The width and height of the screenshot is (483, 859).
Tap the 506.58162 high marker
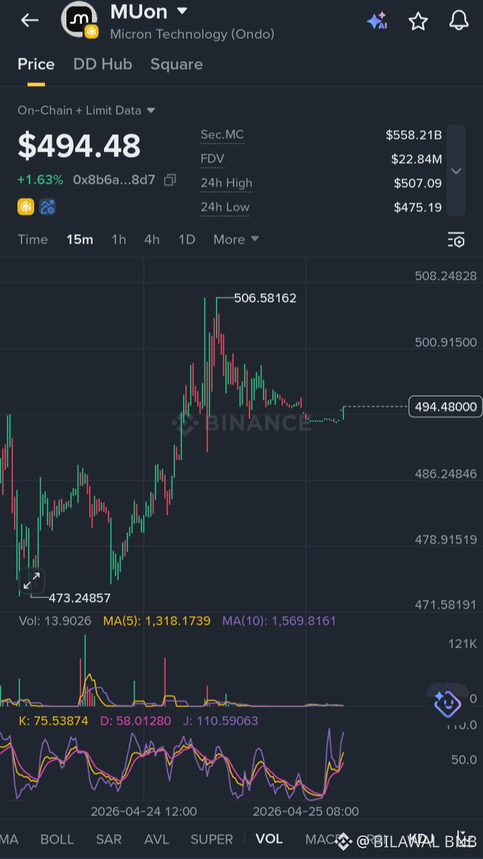coord(265,298)
